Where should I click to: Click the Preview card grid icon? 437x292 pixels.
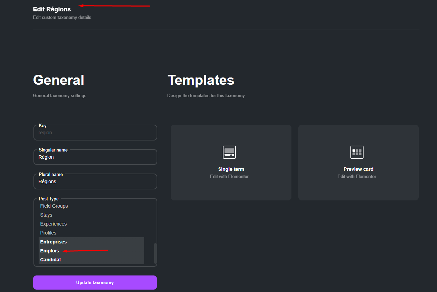(x=357, y=152)
